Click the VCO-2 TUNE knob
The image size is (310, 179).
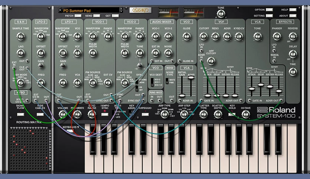[x=139, y=53]
